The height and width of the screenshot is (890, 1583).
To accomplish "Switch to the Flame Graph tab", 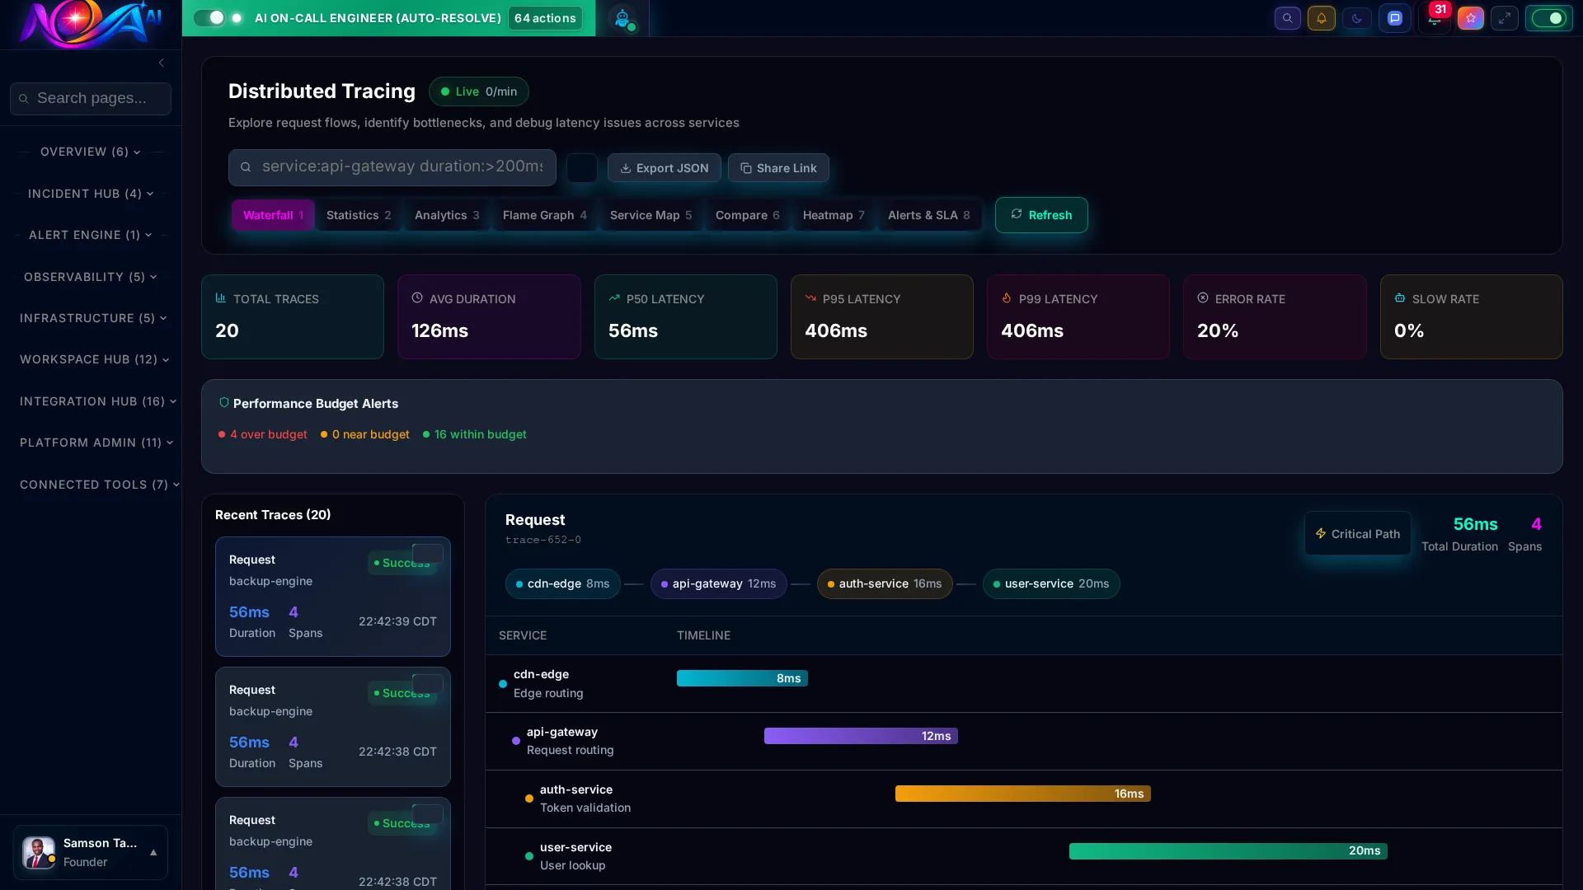I will point(544,215).
